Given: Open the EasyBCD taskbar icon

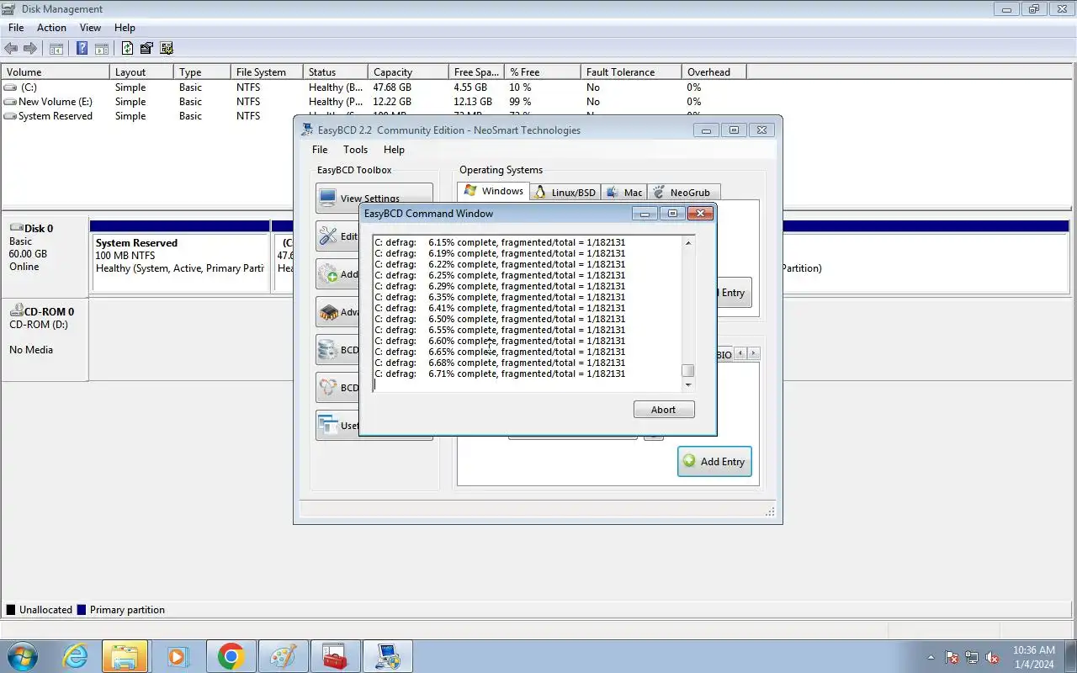Looking at the screenshot, I should (388, 656).
